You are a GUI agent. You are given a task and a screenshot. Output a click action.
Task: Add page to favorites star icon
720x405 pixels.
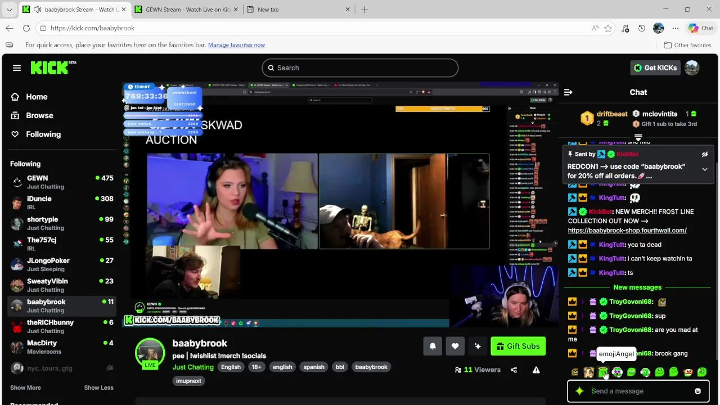tap(608, 28)
